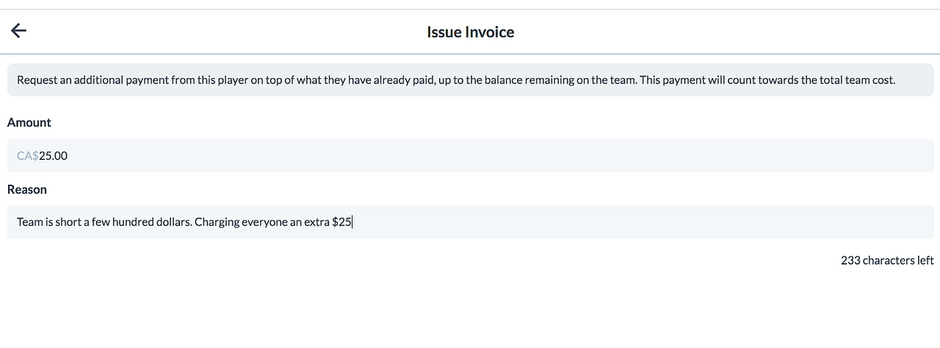Click the '$25' at end of Reason text
940x348 pixels.
(x=342, y=221)
